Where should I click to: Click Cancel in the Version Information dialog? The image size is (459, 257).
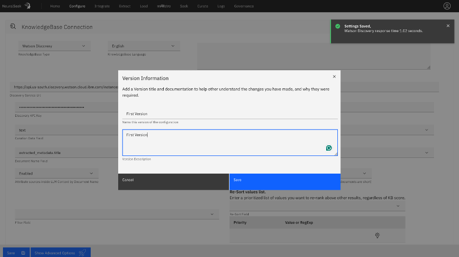click(174, 182)
